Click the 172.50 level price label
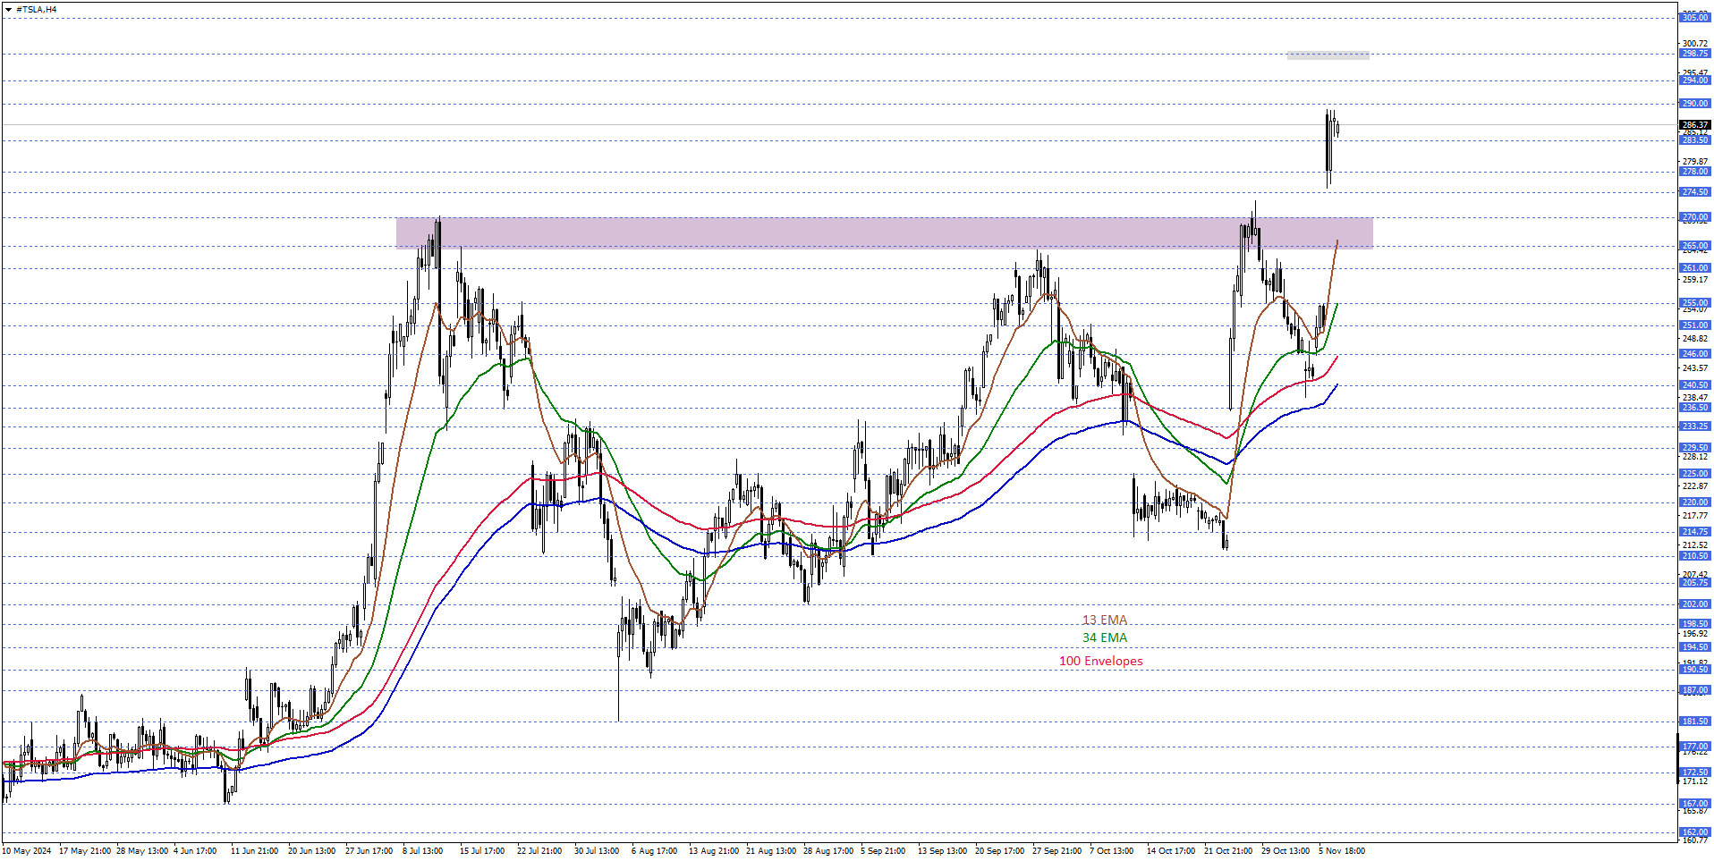The image size is (1714, 861). [x=1694, y=772]
